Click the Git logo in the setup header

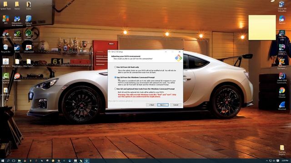(x=178, y=58)
